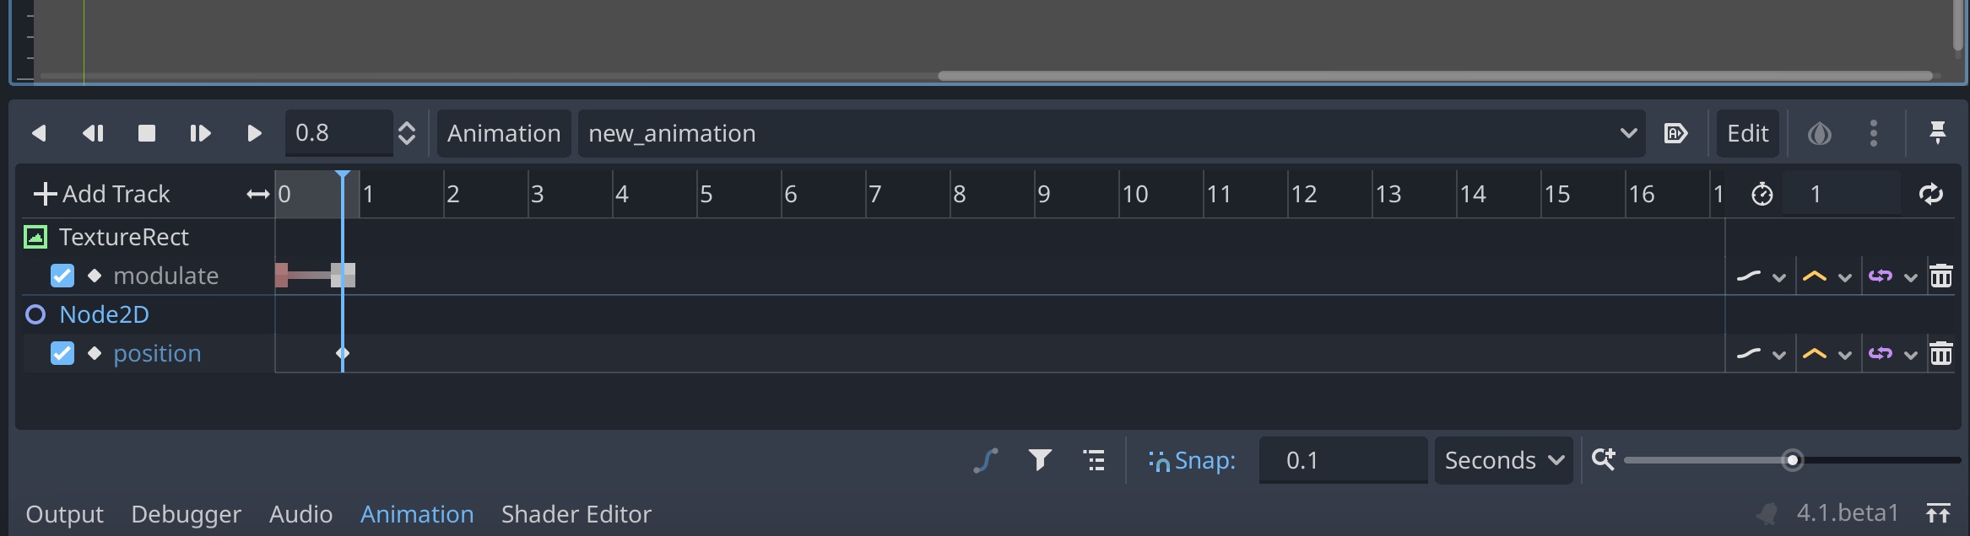Uncheck the modulate track checkbox
Image resolution: width=1970 pixels, height=536 pixels.
(62, 275)
